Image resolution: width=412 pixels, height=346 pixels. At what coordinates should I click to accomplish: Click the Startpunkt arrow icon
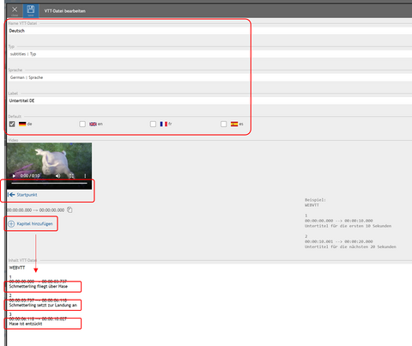pos(11,195)
